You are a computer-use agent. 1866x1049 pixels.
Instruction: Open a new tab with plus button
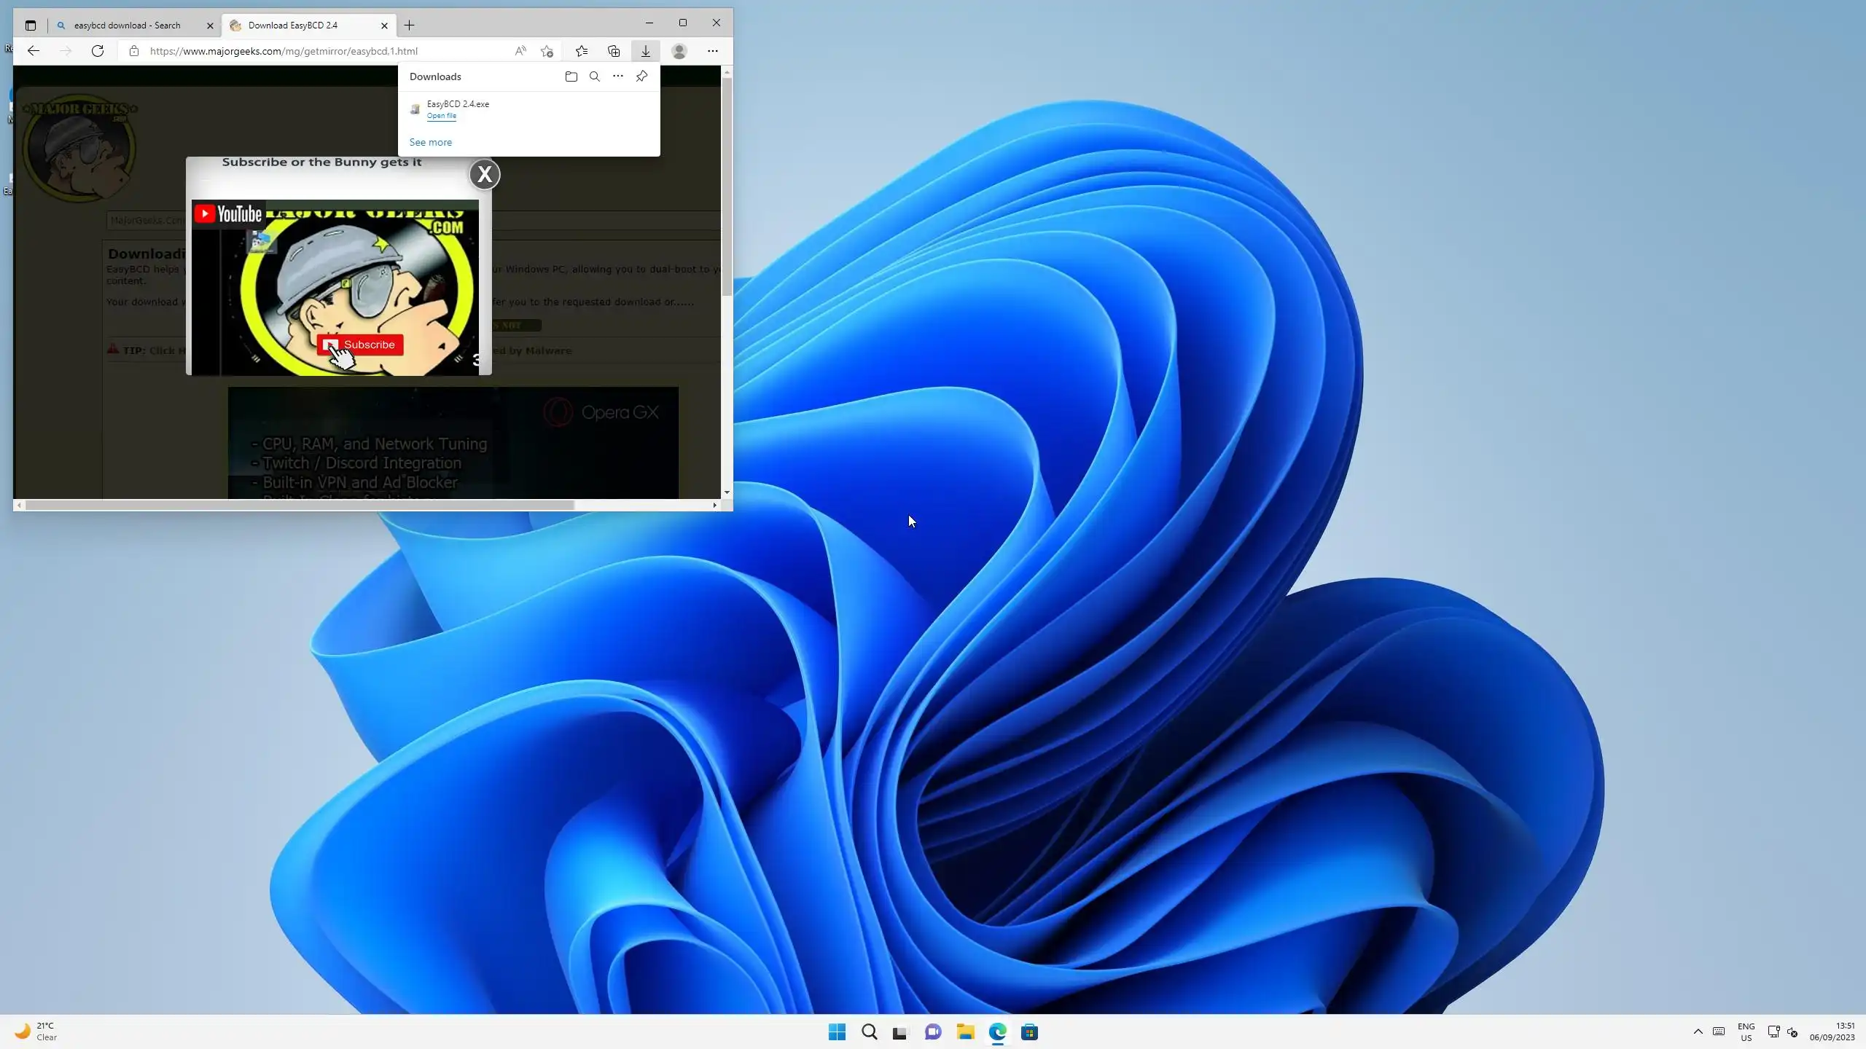pos(409,25)
